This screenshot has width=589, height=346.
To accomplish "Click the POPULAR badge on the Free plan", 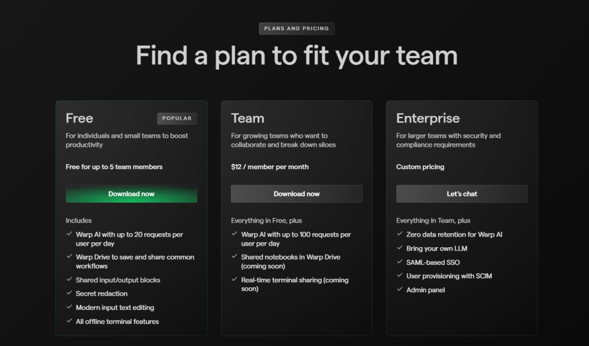I will [x=177, y=119].
